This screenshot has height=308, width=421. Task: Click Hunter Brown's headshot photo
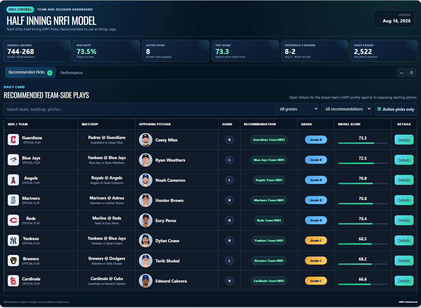(146, 200)
